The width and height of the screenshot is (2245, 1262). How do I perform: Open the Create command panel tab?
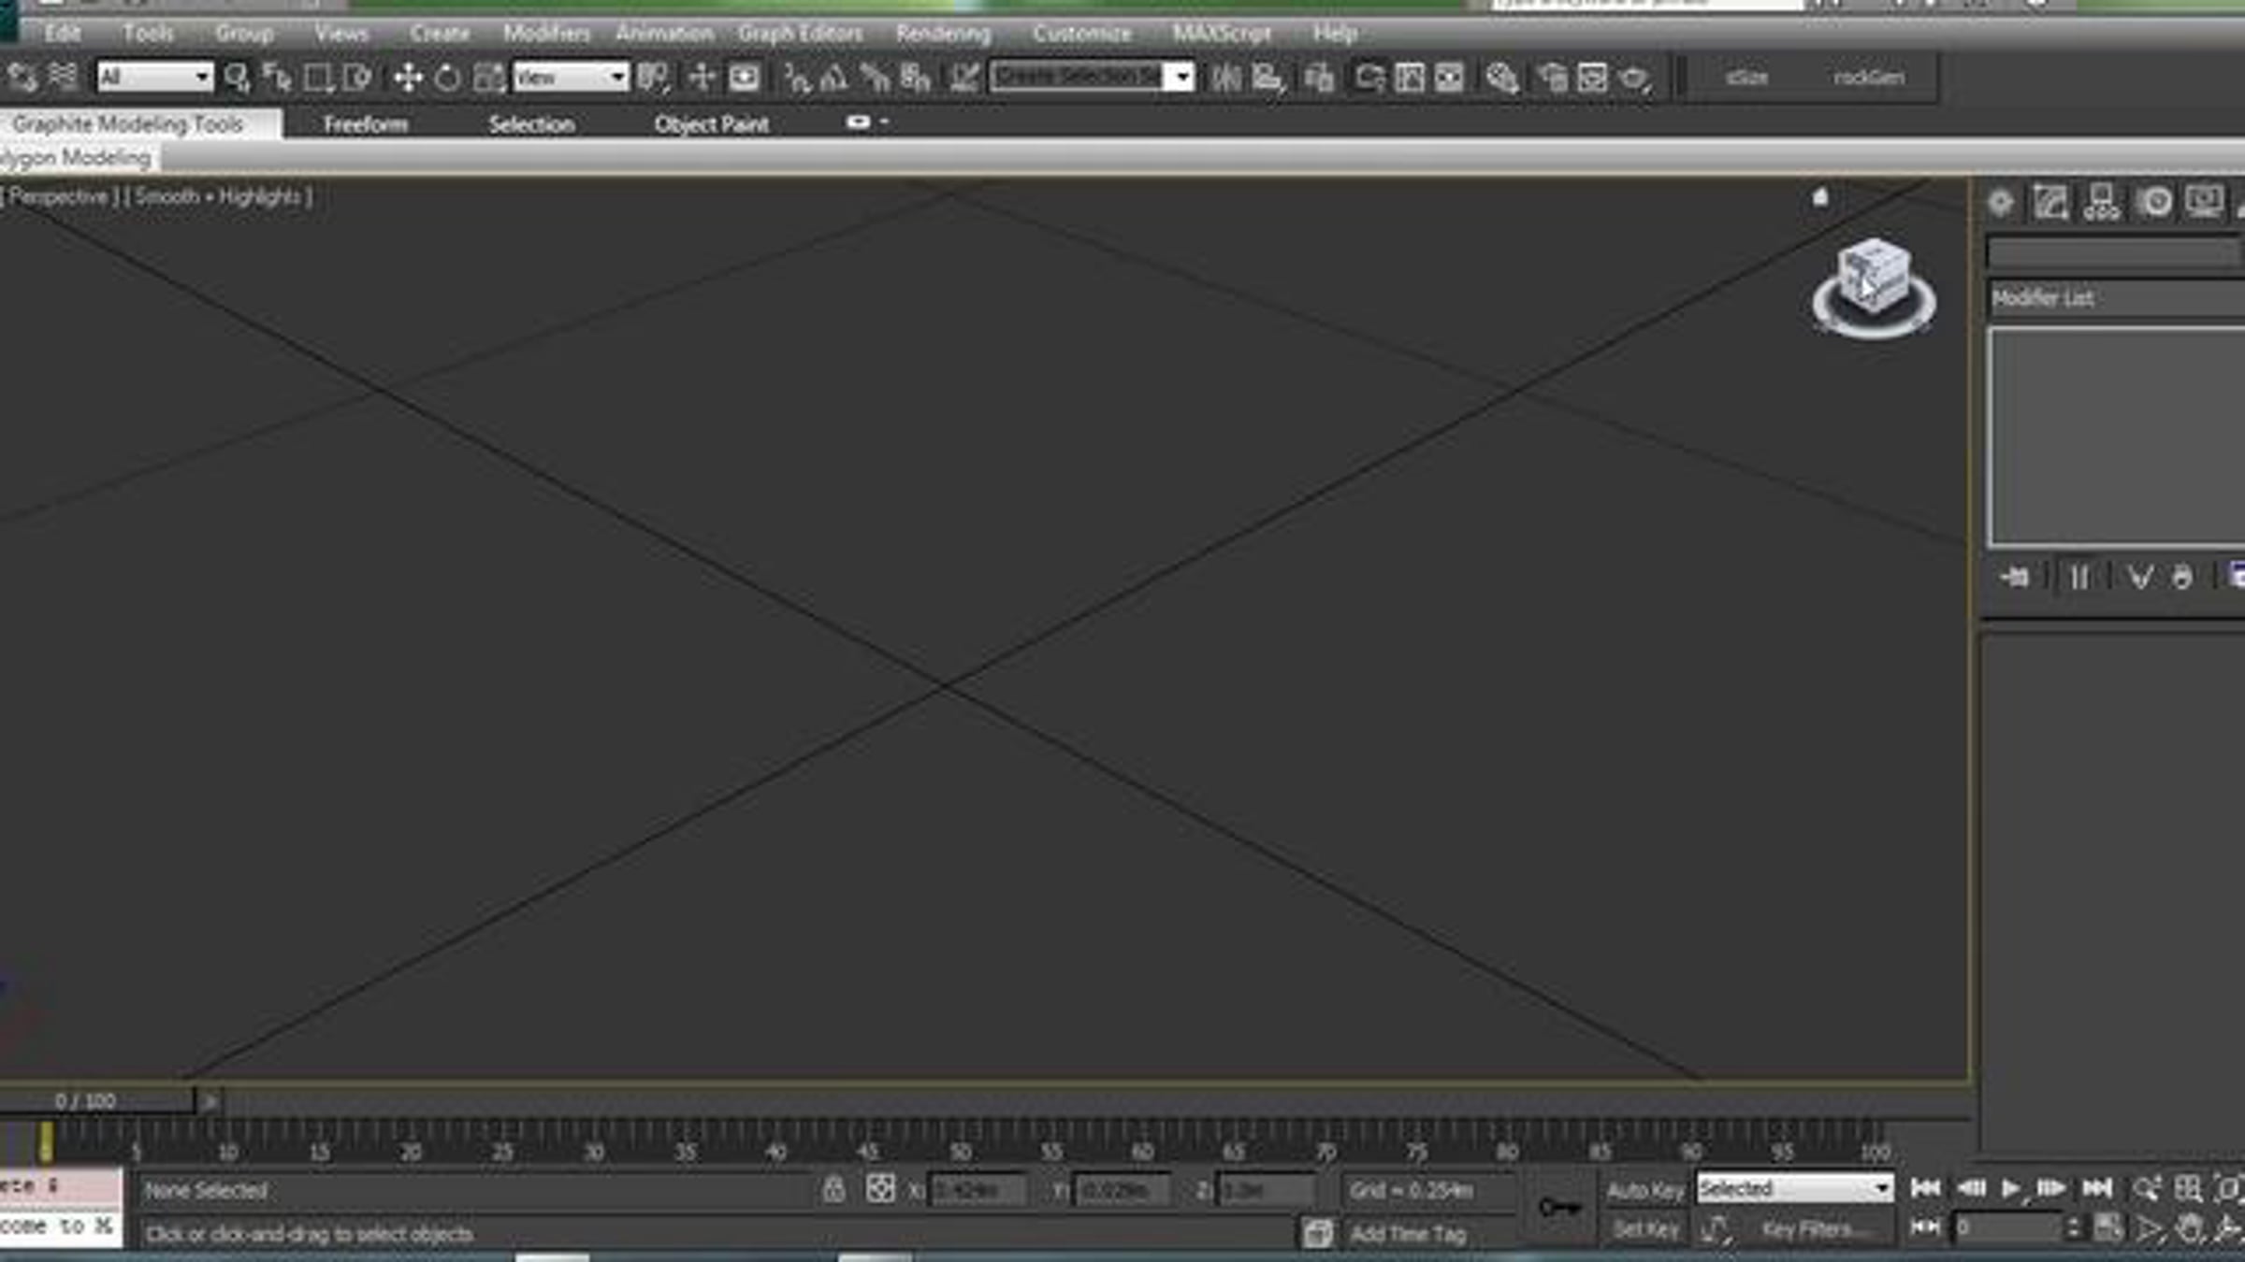[2000, 203]
